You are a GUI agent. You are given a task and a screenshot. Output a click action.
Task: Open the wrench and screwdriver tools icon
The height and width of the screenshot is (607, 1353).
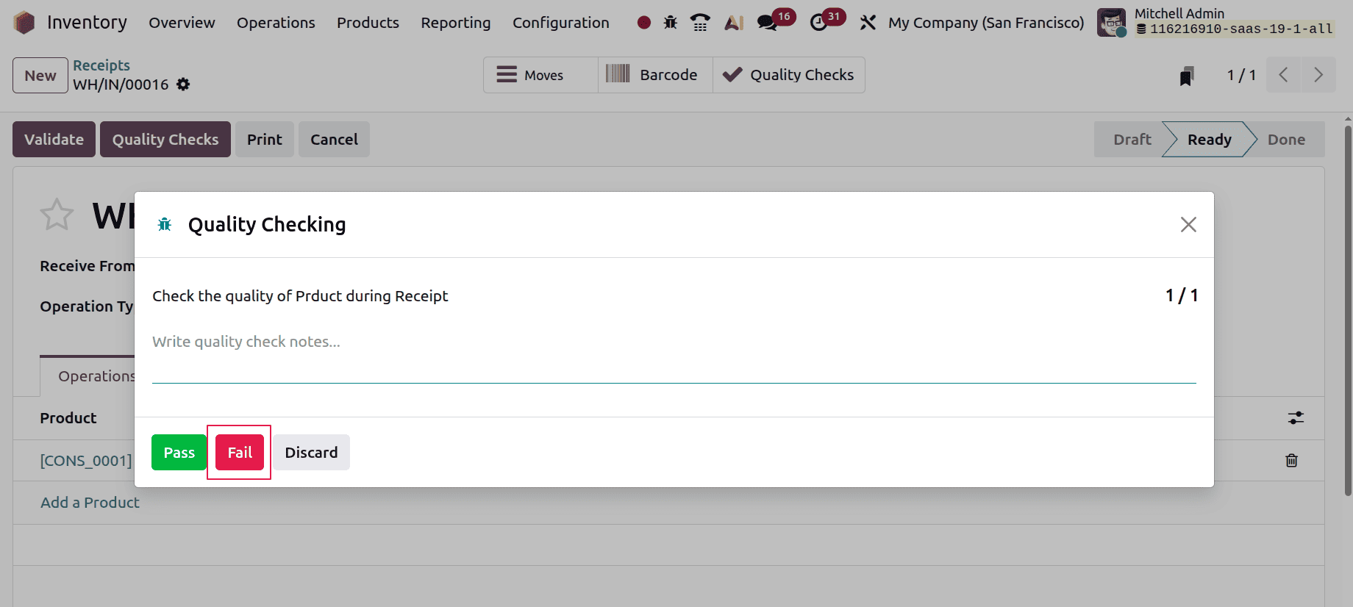tap(868, 23)
